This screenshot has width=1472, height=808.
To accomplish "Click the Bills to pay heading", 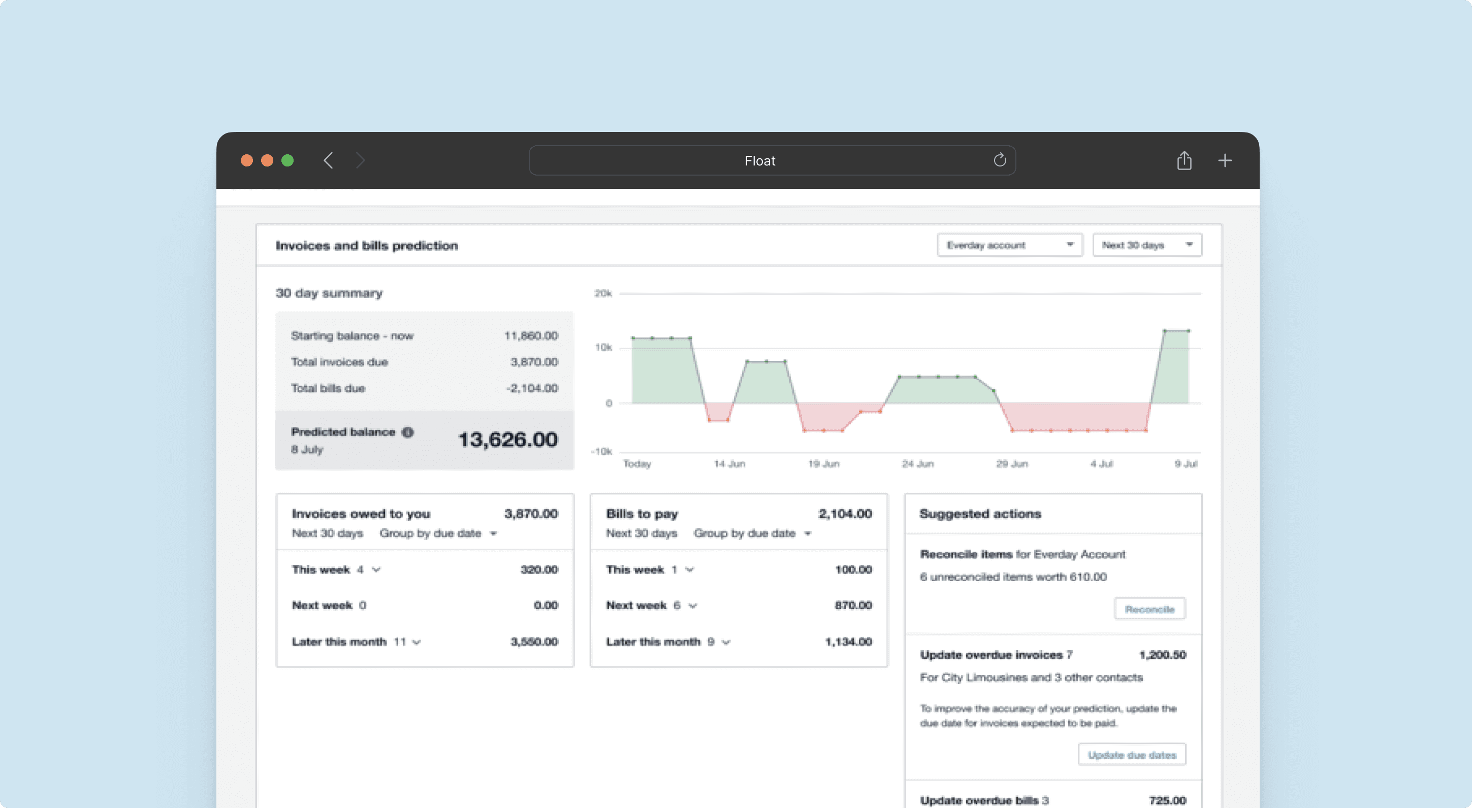I will point(642,514).
